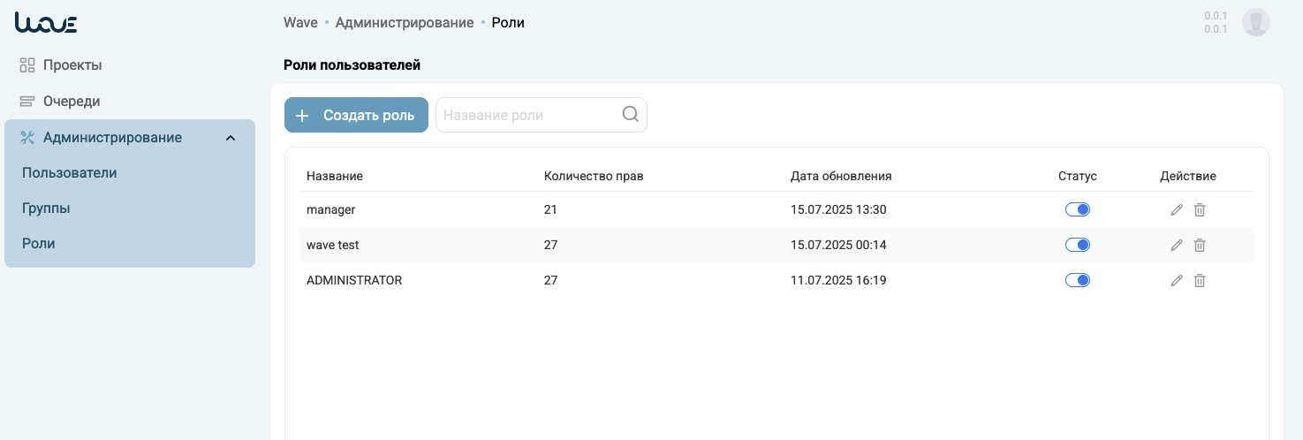Edit the wave test role
Image resolution: width=1303 pixels, height=440 pixels.
click(1176, 245)
